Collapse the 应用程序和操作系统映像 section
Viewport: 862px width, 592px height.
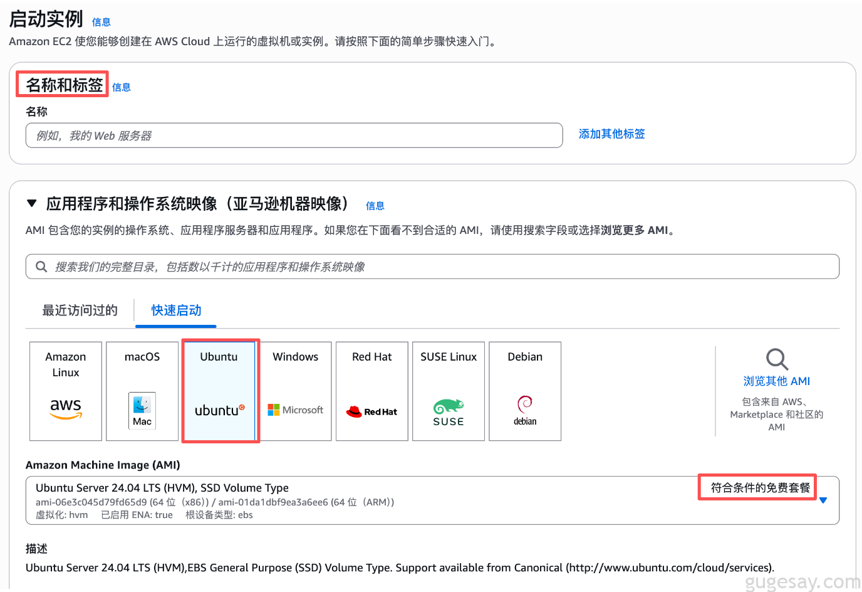32,203
